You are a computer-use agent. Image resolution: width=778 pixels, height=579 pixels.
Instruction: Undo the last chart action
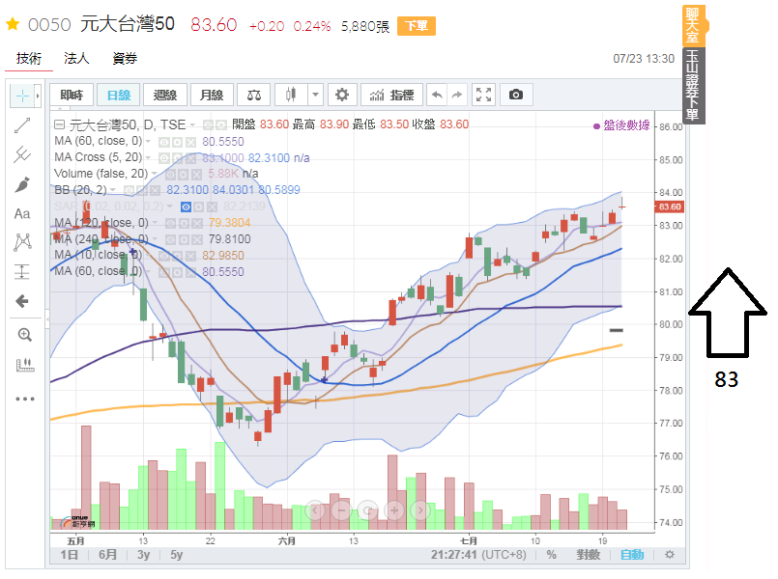[437, 95]
